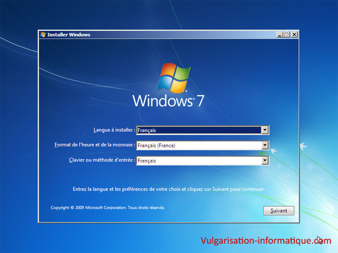Expand the time and currency format dropdown arrow
Screen dimensions: 338x253
point(265,145)
